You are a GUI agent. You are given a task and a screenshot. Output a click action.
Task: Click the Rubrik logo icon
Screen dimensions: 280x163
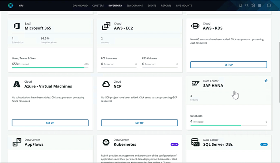(11, 6)
